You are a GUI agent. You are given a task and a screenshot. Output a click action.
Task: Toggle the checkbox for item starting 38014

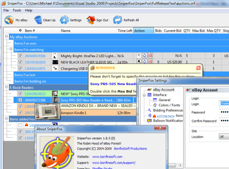click(20, 132)
